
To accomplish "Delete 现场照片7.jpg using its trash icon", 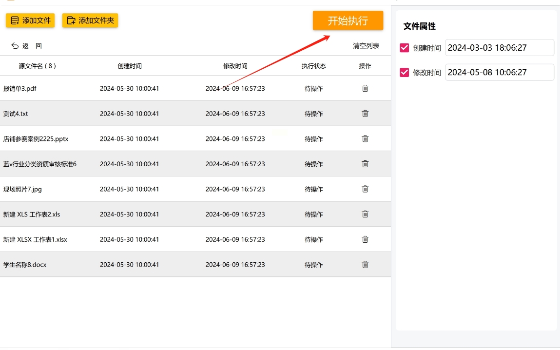I will [365, 189].
